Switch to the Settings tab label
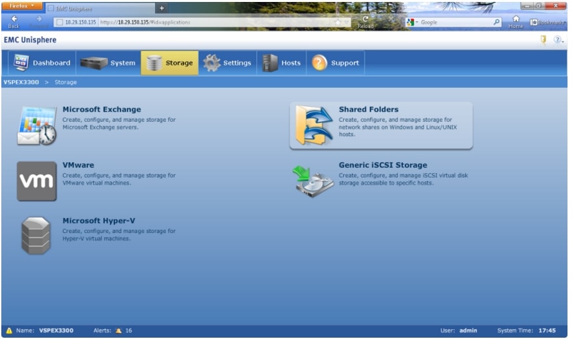This screenshot has height=339, width=574. (237, 63)
